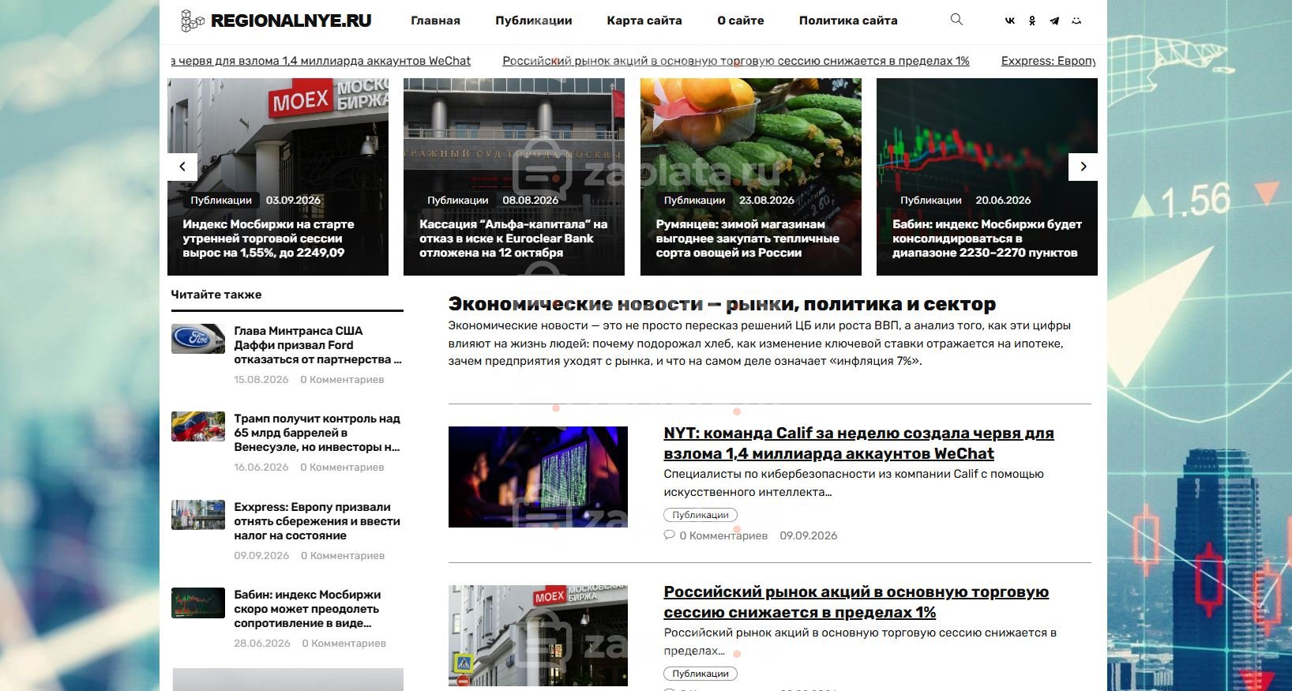Open the Публикации menu item
The height and width of the screenshot is (691, 1292).
point(534,21)
